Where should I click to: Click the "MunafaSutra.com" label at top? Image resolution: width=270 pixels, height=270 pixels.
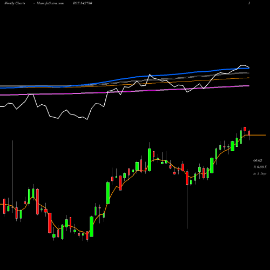pos(50,3)
